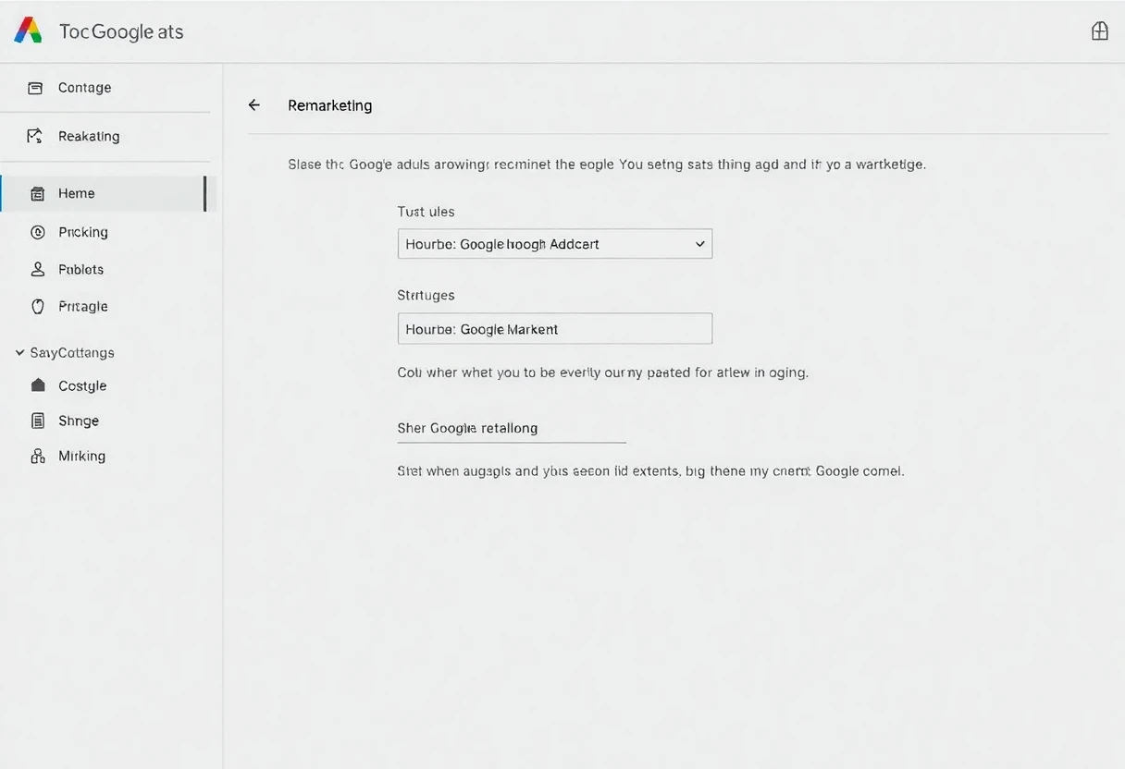The image size is (1125, 769).
Task: Open the top-right panel icon
Action: click(1100, 31)
